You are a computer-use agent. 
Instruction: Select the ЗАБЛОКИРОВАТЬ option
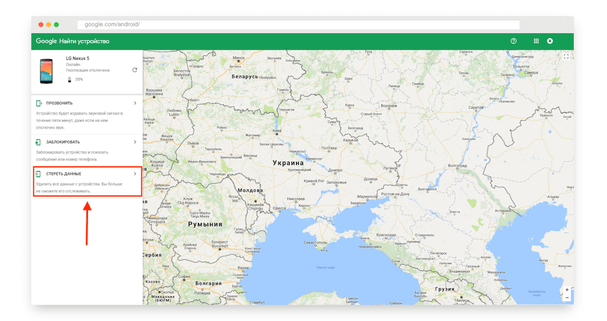[x=87, y=150]
